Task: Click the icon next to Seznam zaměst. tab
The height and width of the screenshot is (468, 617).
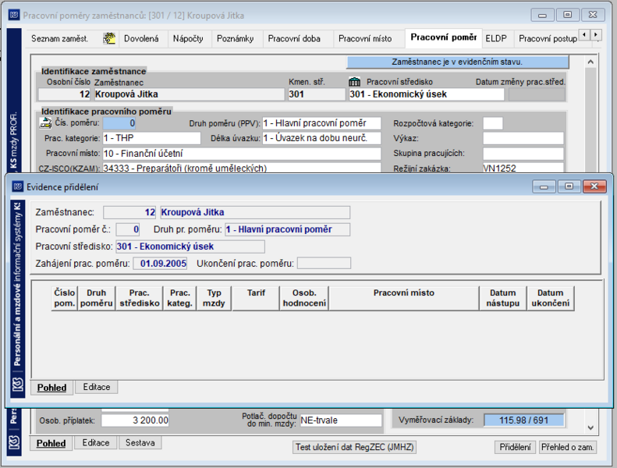Action: [x=109, y=38]
